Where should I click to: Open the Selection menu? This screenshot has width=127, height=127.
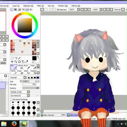point(28,6)
